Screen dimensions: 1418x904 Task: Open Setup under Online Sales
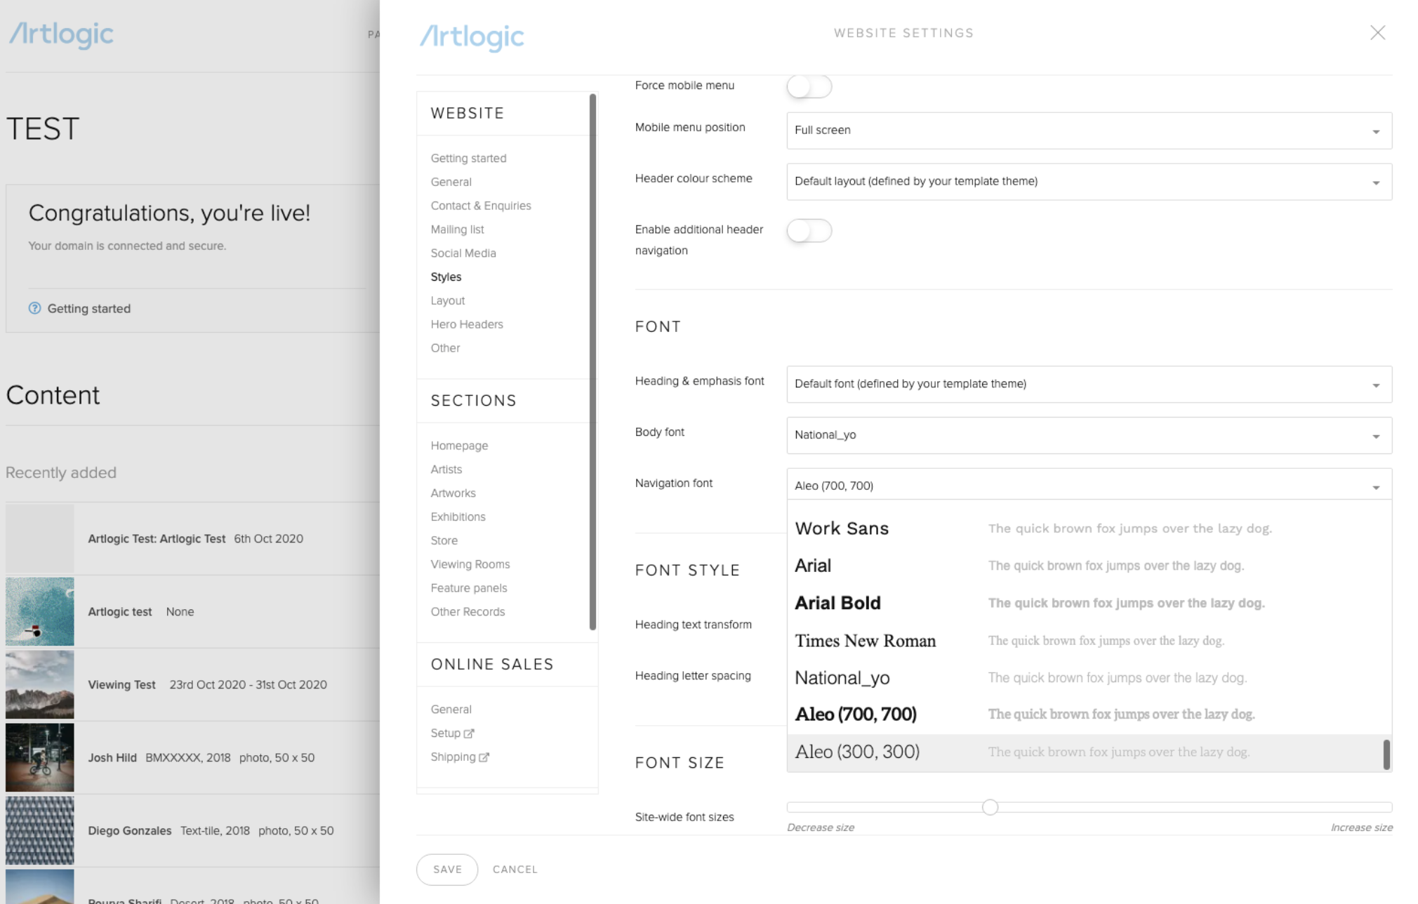click(445, 733)
